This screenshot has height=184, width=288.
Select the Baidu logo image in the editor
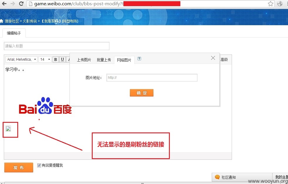(45, 105)
